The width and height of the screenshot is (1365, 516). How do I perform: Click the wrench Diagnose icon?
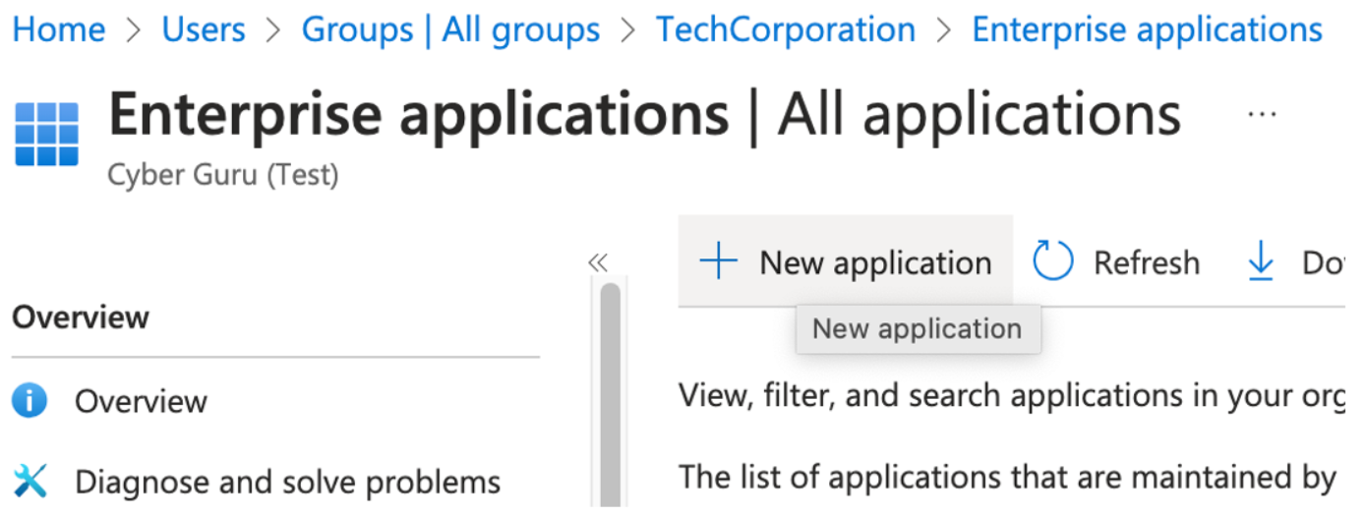(x=30, y=481)
